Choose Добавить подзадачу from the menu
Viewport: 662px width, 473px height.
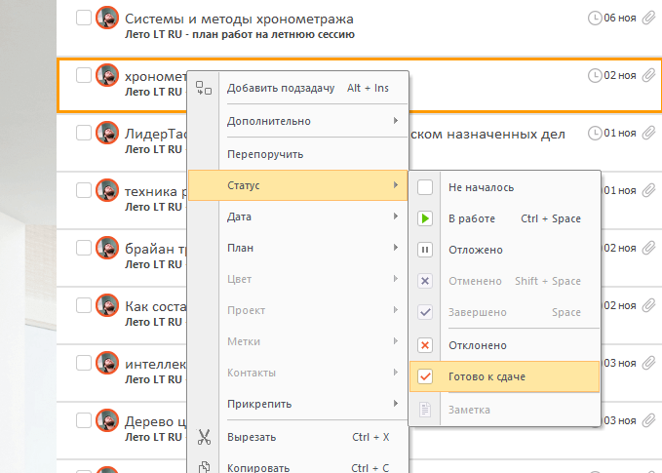click(298, 88)
